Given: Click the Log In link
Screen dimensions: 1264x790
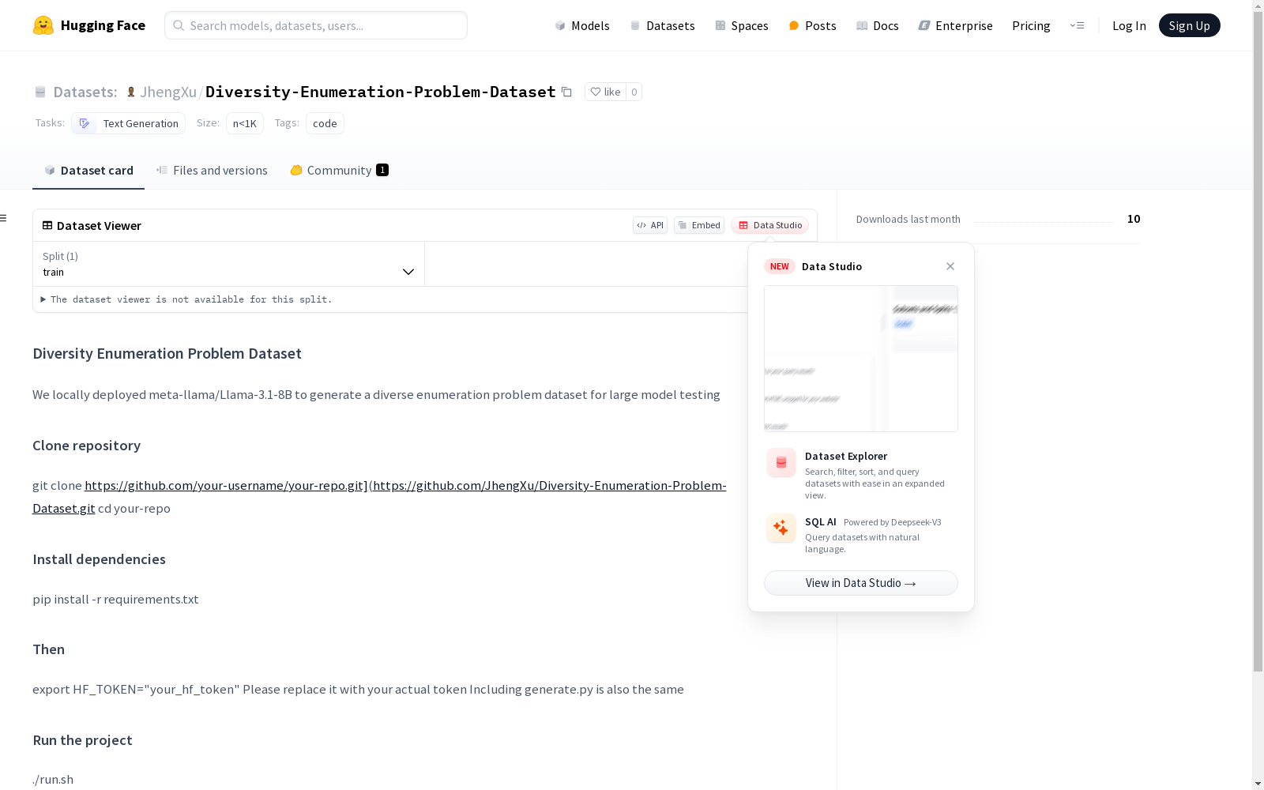Looking at the screenshot, I should coord(1129,25).
